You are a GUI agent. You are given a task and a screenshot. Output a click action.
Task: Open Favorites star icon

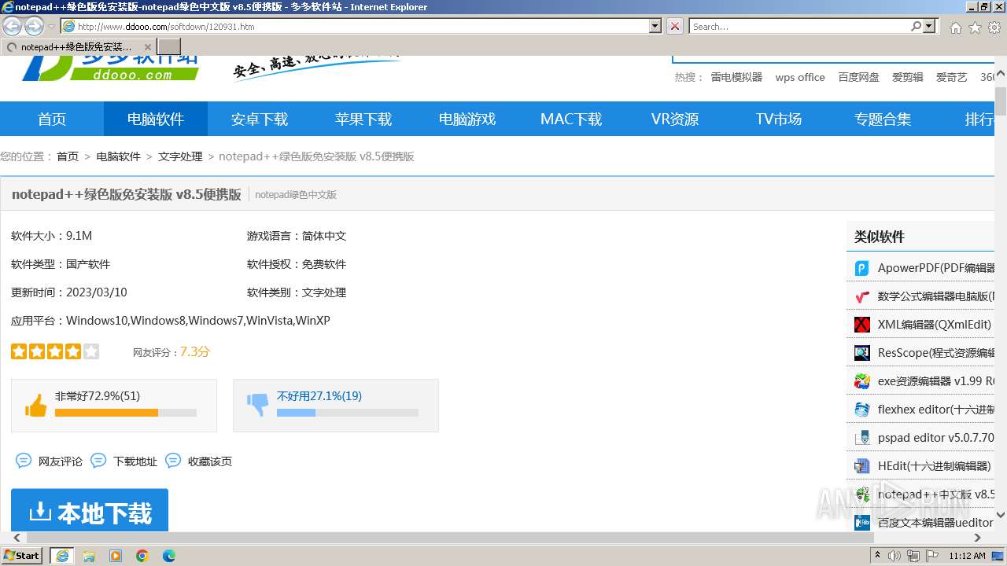pos(975,28)
